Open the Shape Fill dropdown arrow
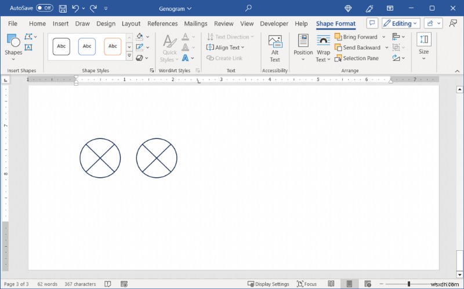464x289 pixels. (148, 36)
